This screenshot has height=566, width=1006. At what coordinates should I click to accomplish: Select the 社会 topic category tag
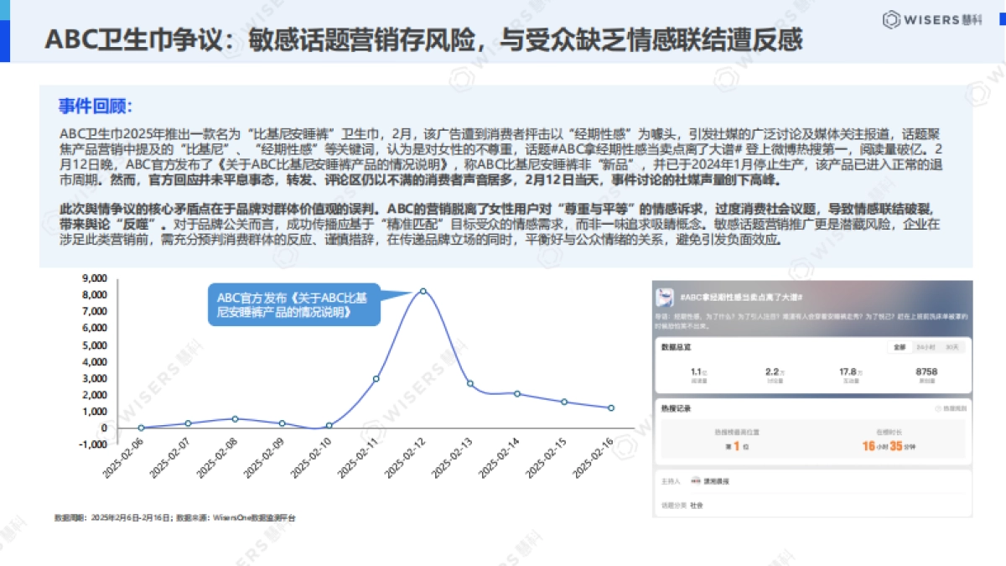694,505
